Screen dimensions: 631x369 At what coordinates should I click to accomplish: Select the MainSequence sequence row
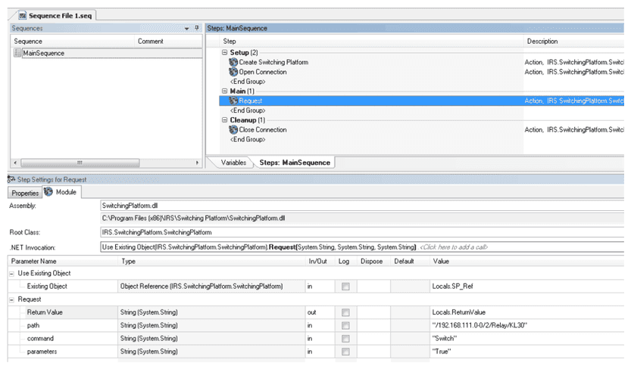[x=112, y=53]
